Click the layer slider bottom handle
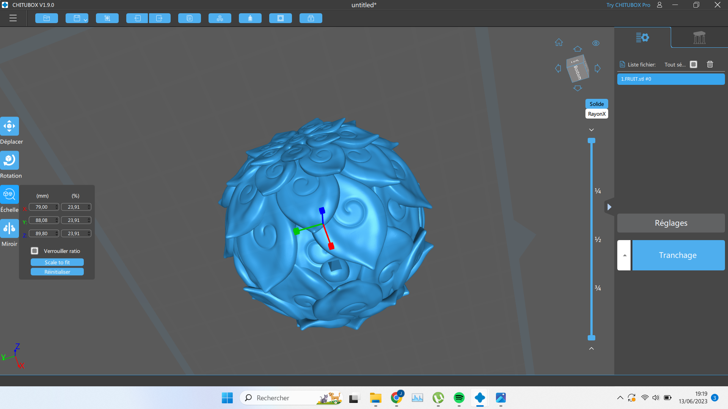This screenshot has width=728, height=409. point(591,338)
